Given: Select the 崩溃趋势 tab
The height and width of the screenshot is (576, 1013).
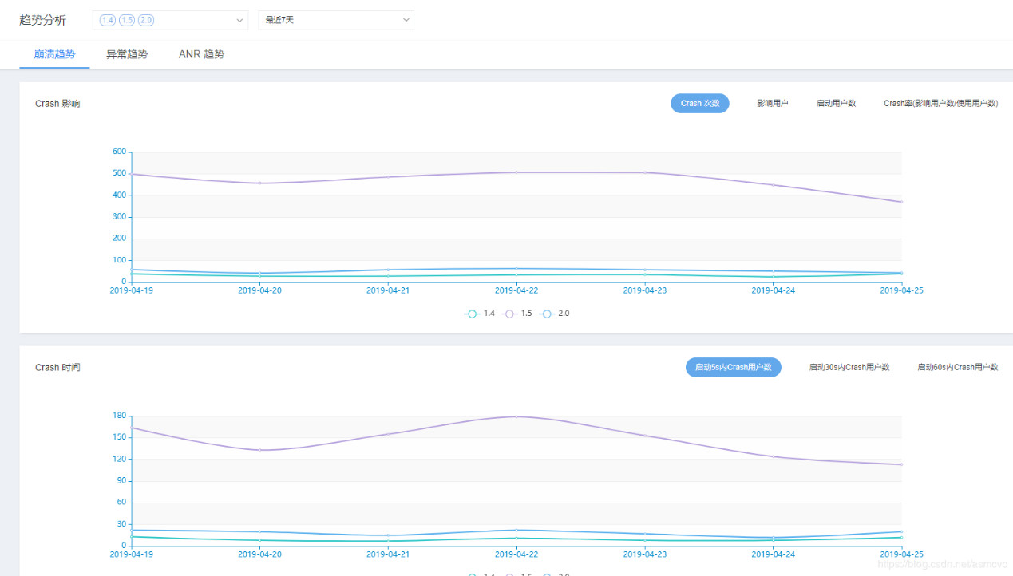Looking at the screenshot, I should click(55, 54).
